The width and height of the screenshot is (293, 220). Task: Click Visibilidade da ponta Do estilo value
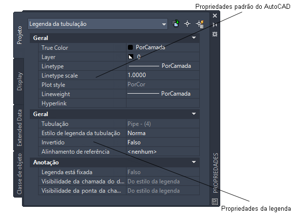(163, 191)
